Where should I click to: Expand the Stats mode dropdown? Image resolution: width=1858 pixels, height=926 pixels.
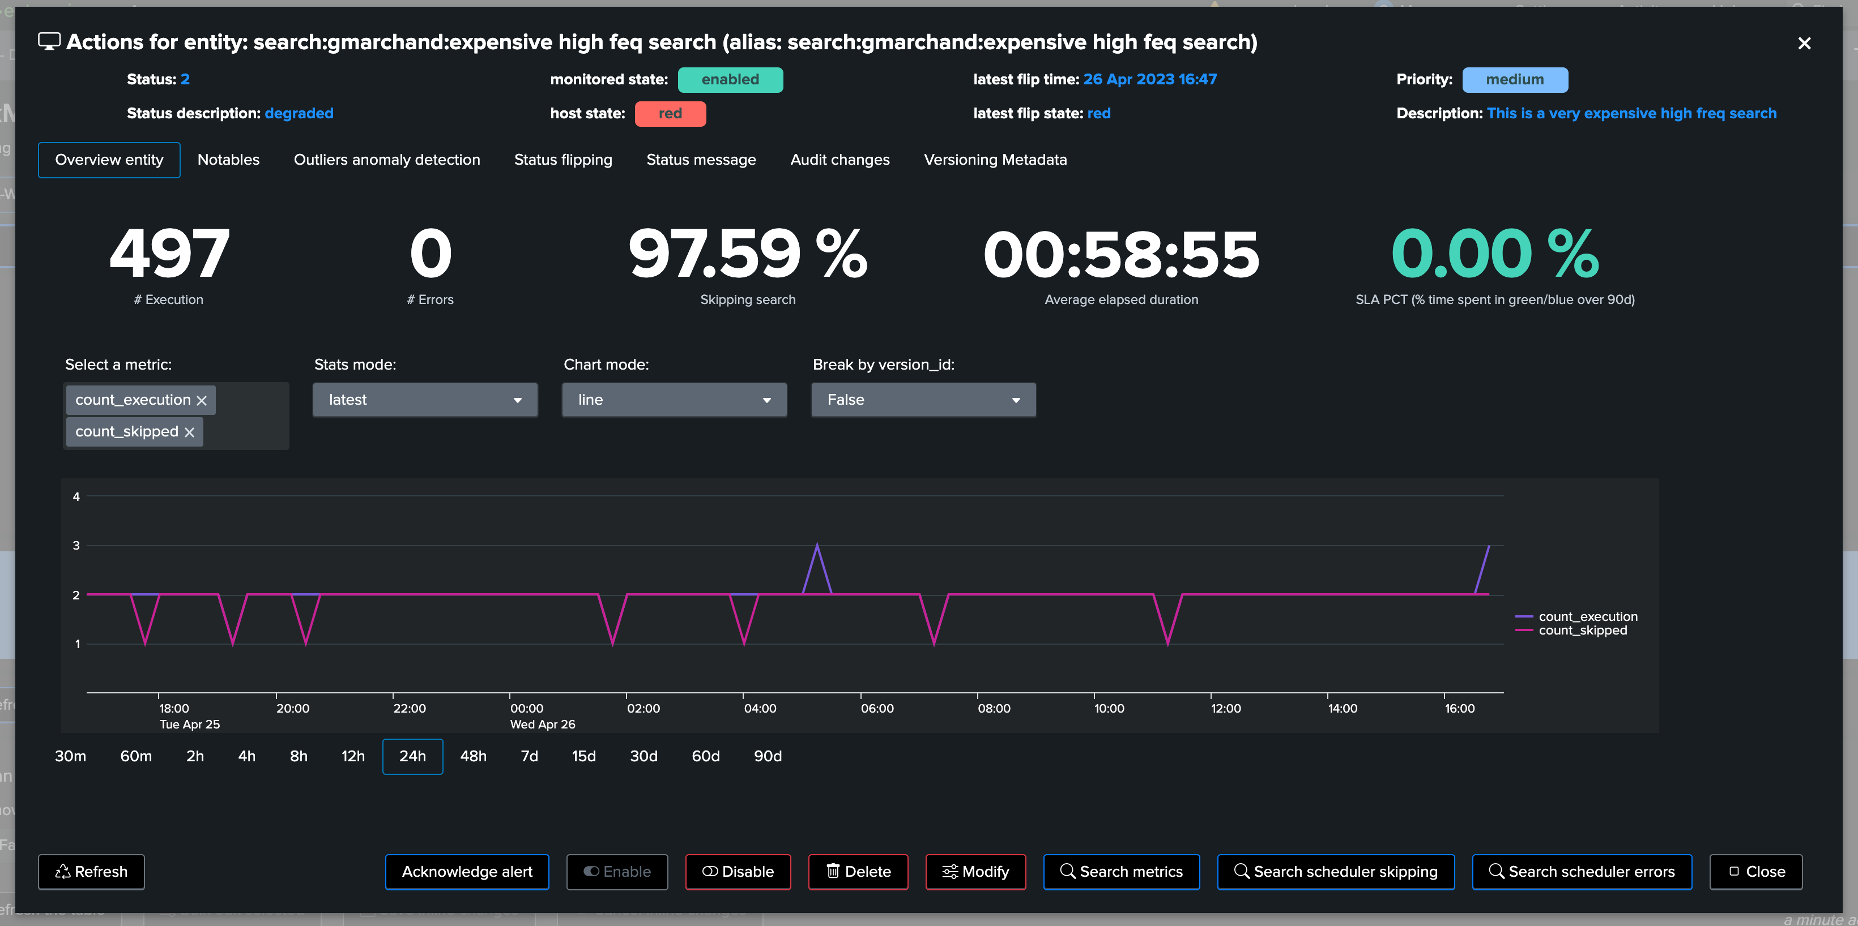coord(425,400)
